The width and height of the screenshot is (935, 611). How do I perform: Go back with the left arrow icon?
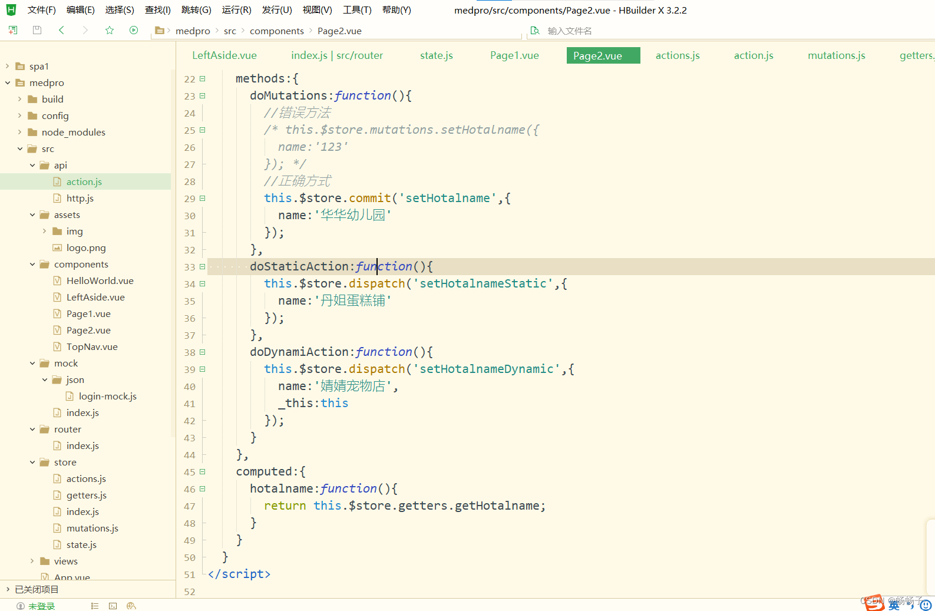pyautogui.click(x=61, y=30)
